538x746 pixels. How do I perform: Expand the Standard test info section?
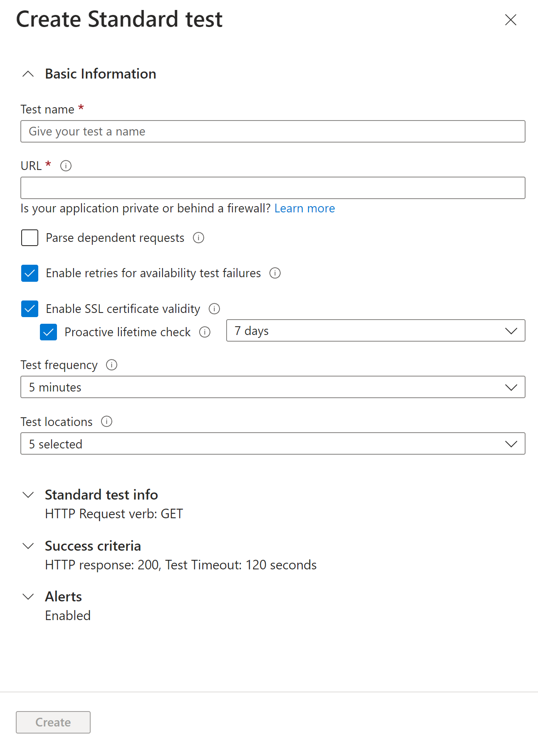point(28,495)
